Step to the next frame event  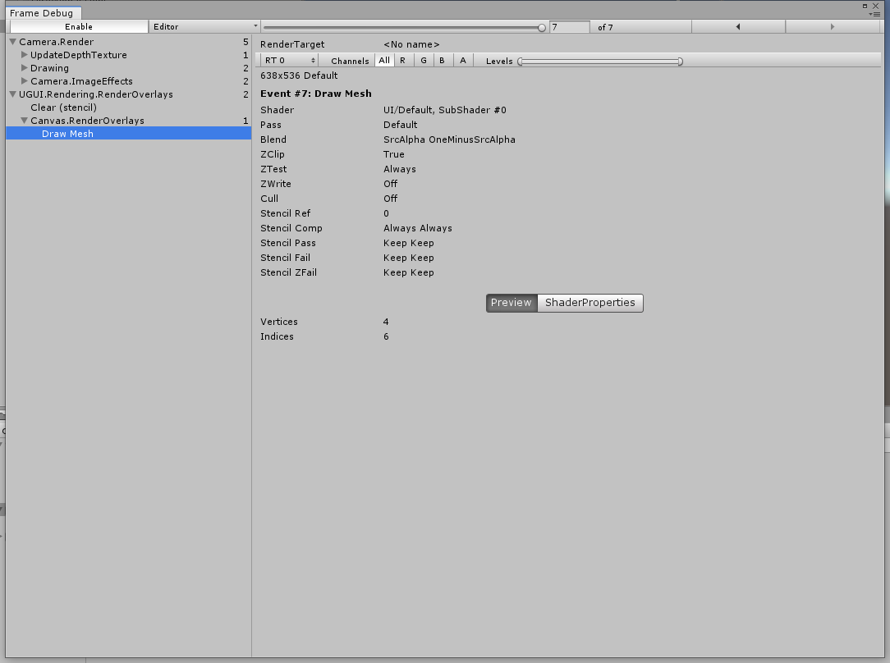tap(833, 26)
